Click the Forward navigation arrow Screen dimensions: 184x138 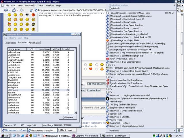click(x=23, y=10)
